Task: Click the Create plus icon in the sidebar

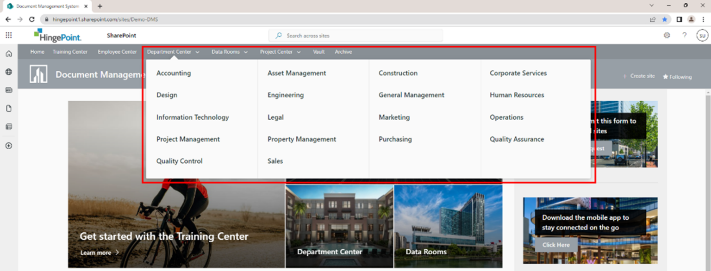Action: (8, 146)
